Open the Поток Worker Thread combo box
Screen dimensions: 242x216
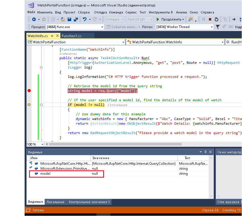click(185, 27)
